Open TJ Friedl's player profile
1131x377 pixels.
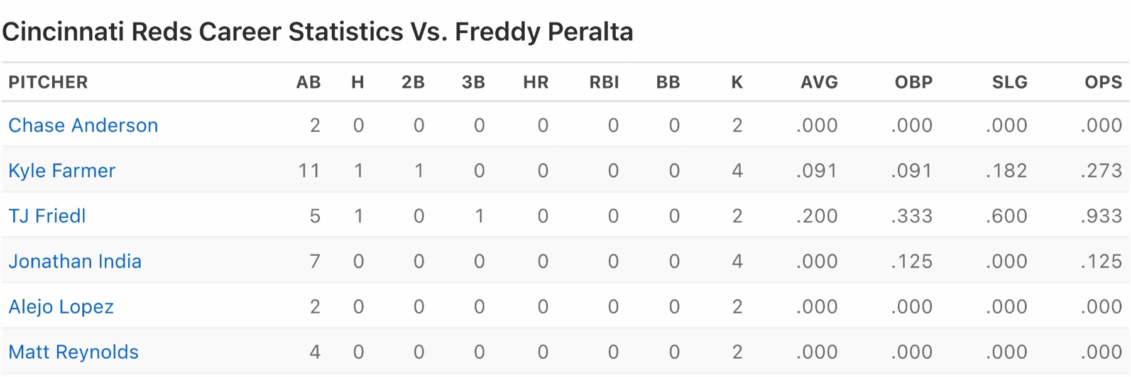click(x=47, y=216)
